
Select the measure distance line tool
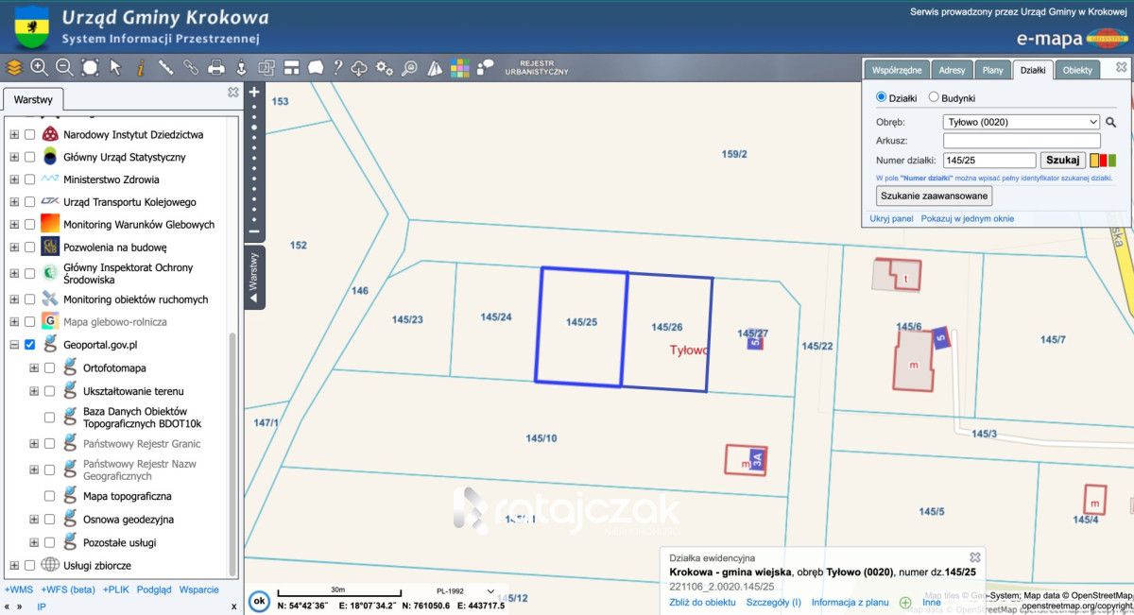[x=165, y=67]
